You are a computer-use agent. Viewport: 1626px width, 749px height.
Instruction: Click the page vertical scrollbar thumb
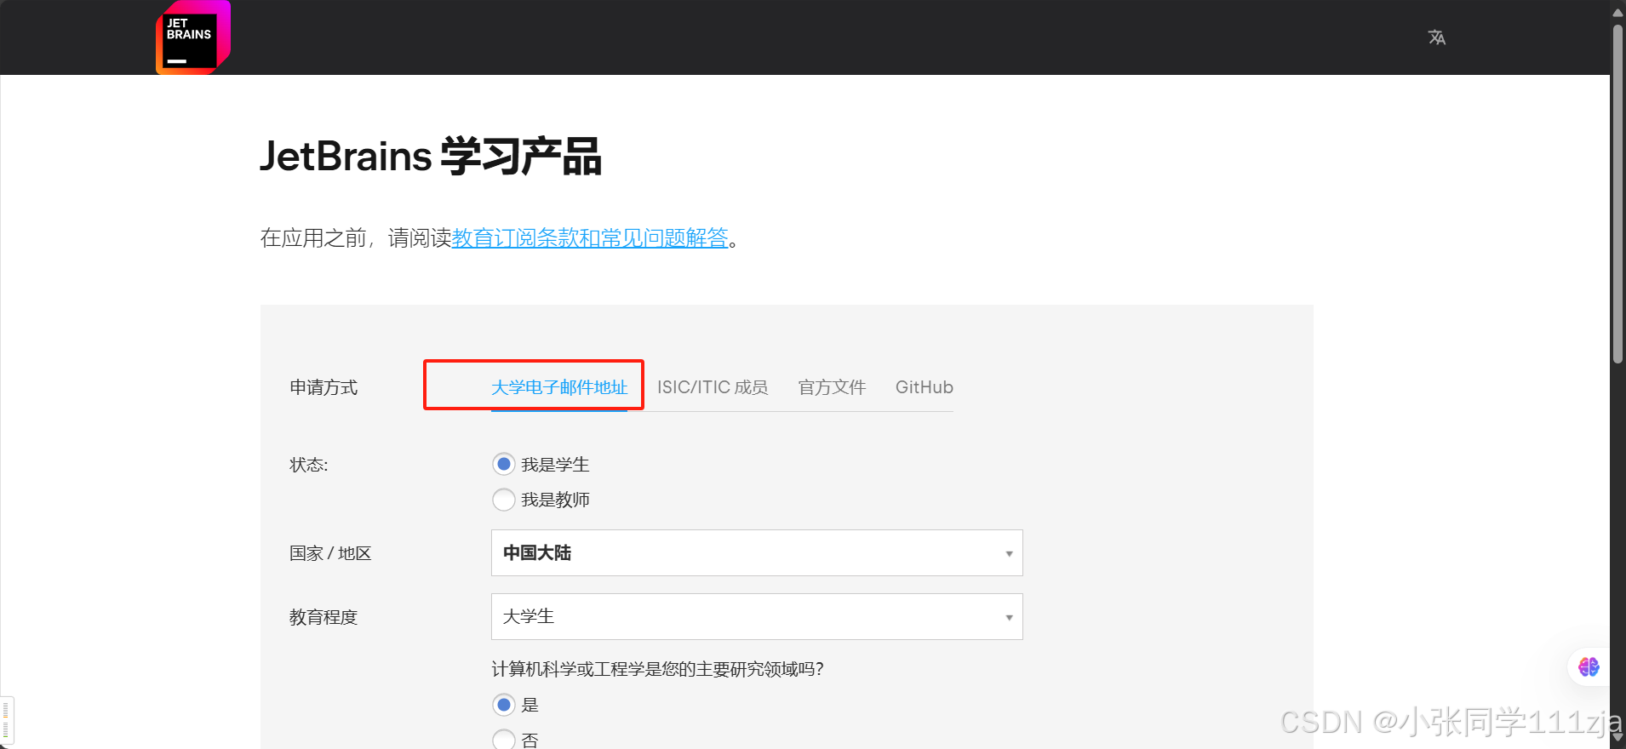1617,194
